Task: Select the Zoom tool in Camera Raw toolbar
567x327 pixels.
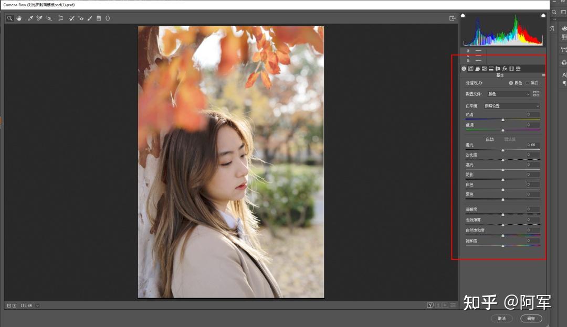Action: click(x=10, y=18)
